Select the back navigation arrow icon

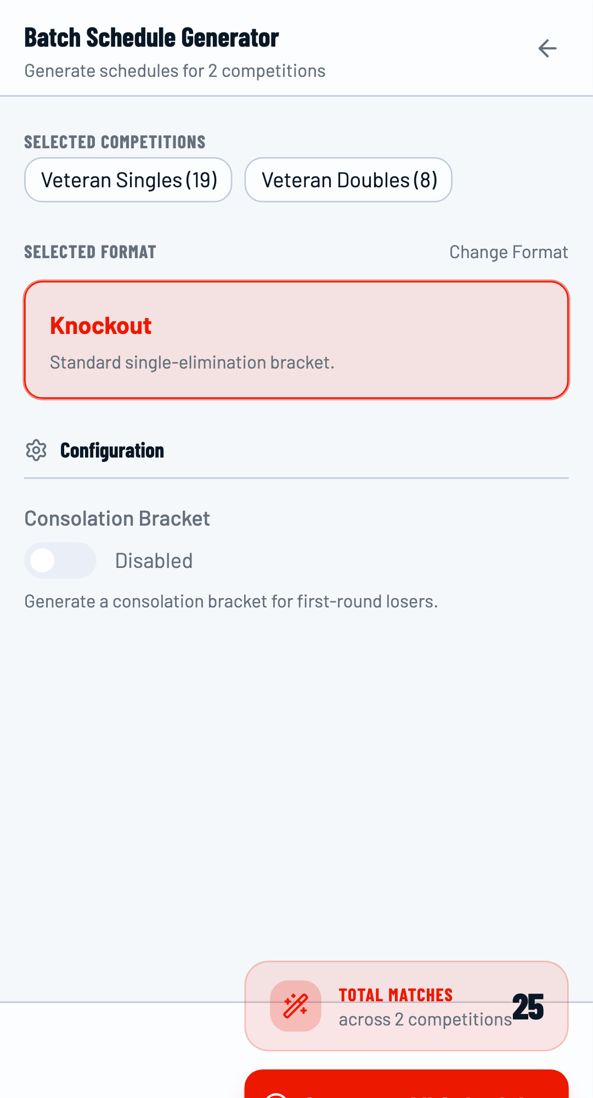(x=547, y=48)
